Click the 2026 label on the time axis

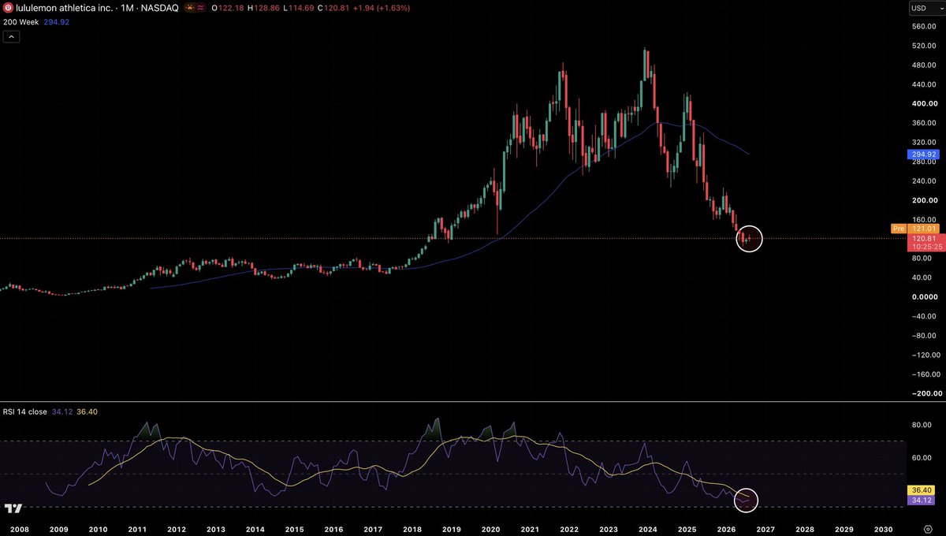tap(727, 530)
